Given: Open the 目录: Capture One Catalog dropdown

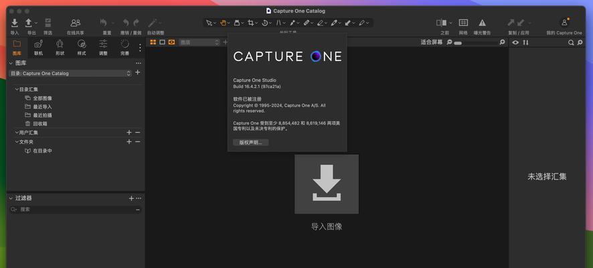Looking at the screenshot, I should pyautogui.click(x=70, y=74).
